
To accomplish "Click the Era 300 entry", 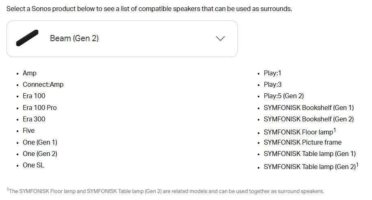I will [34, 119].
